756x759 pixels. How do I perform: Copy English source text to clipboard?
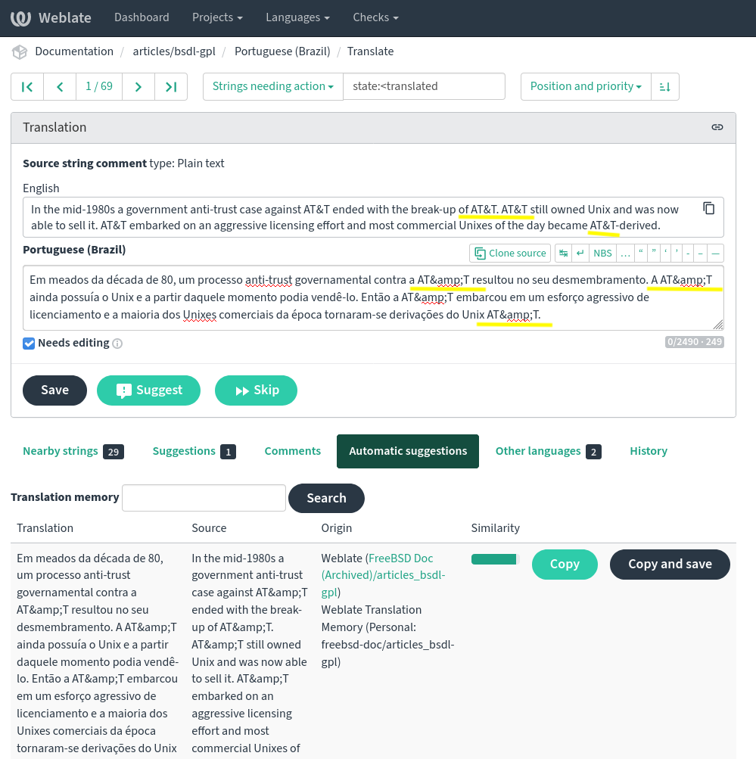[x=708, y=209]
